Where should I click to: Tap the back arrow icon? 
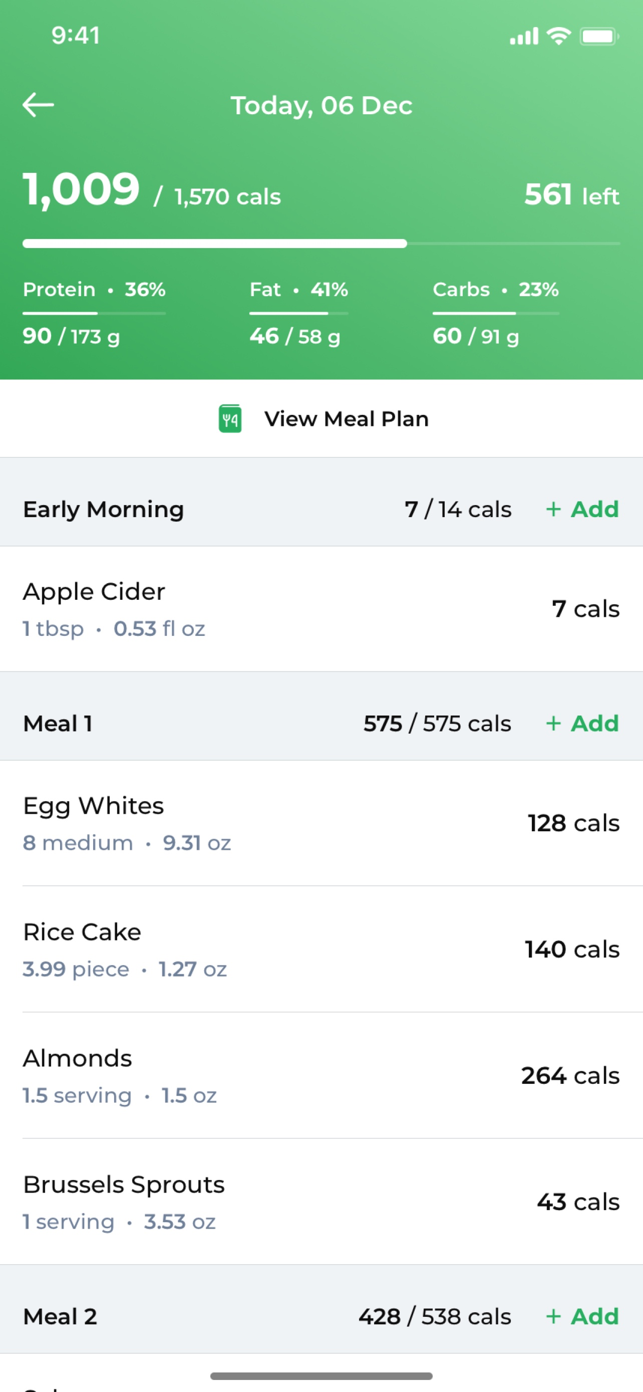(38, 104)
